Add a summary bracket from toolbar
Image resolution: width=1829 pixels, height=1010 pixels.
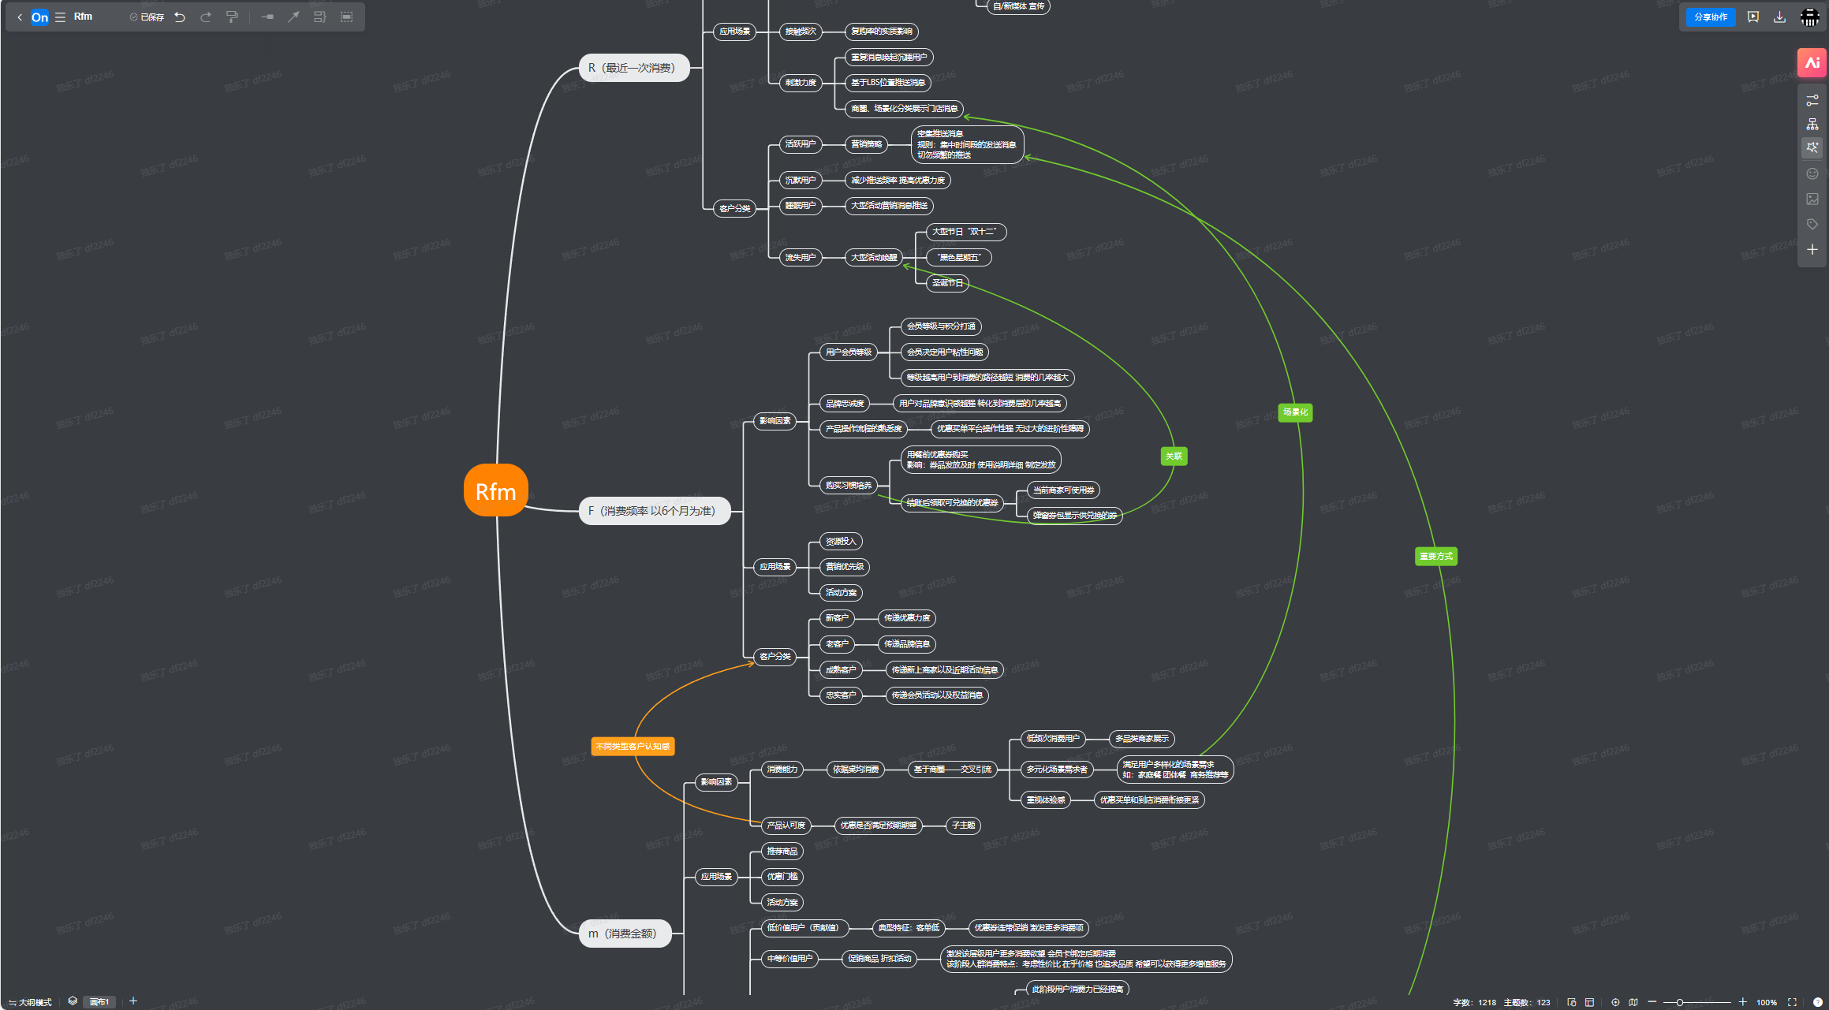pyautogui.click(x=319, y=17)
